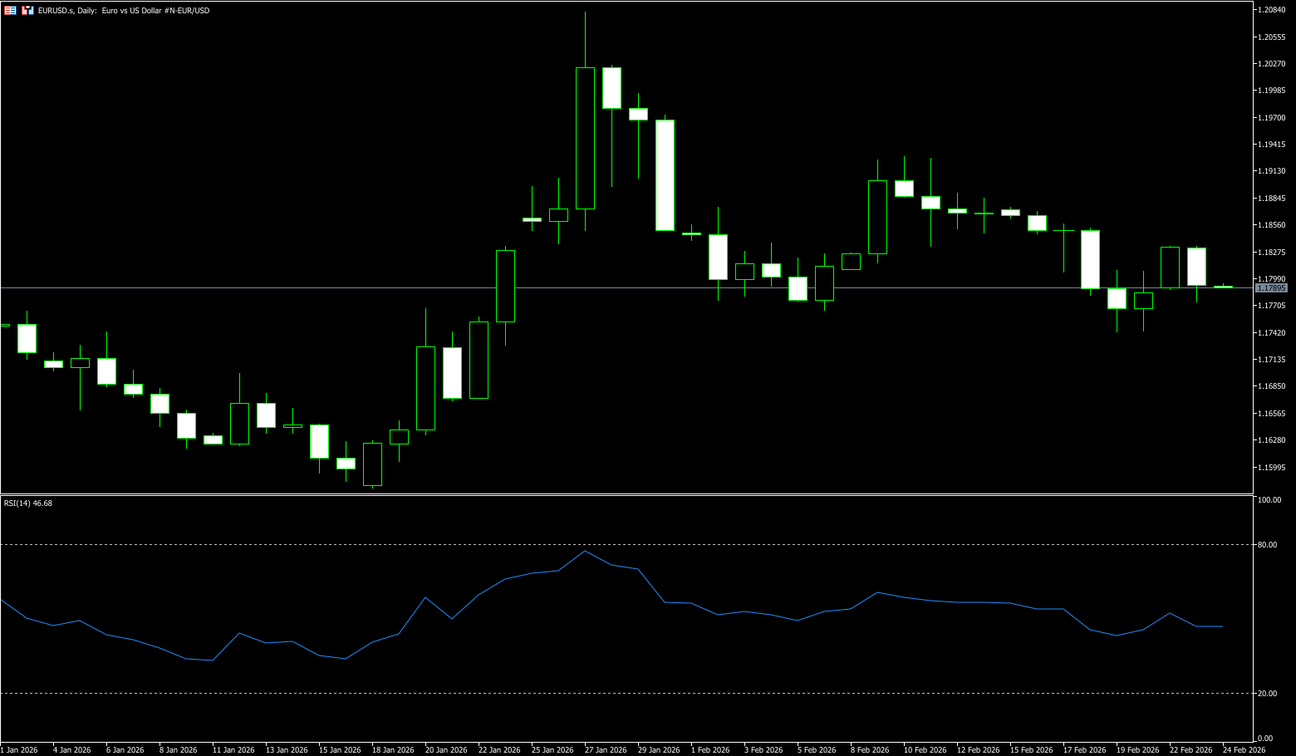Image resolution: width=1296 pixels, height=756 pixels.
Task: Click the 1.18560 level on price scale
Action: tap(1271, 225)
